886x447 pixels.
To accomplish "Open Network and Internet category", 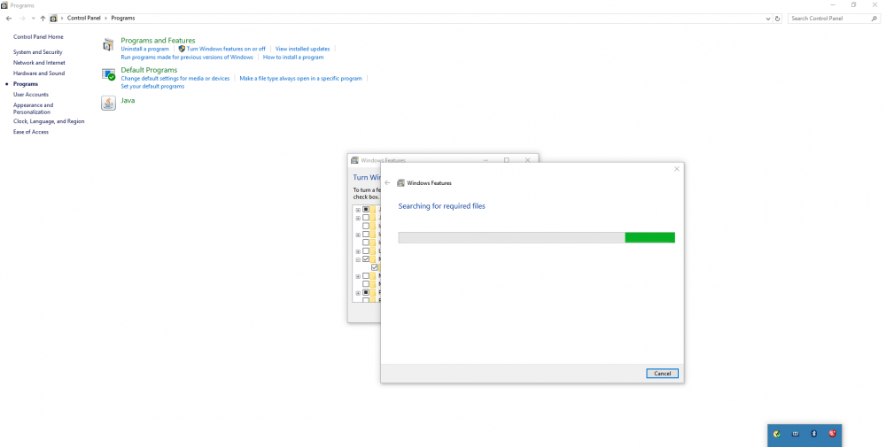I will click(39, 63).
